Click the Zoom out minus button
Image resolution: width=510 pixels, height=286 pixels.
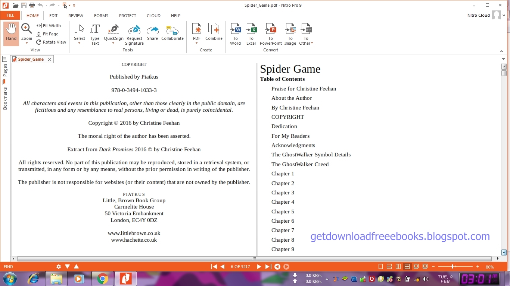pos(433,267)
